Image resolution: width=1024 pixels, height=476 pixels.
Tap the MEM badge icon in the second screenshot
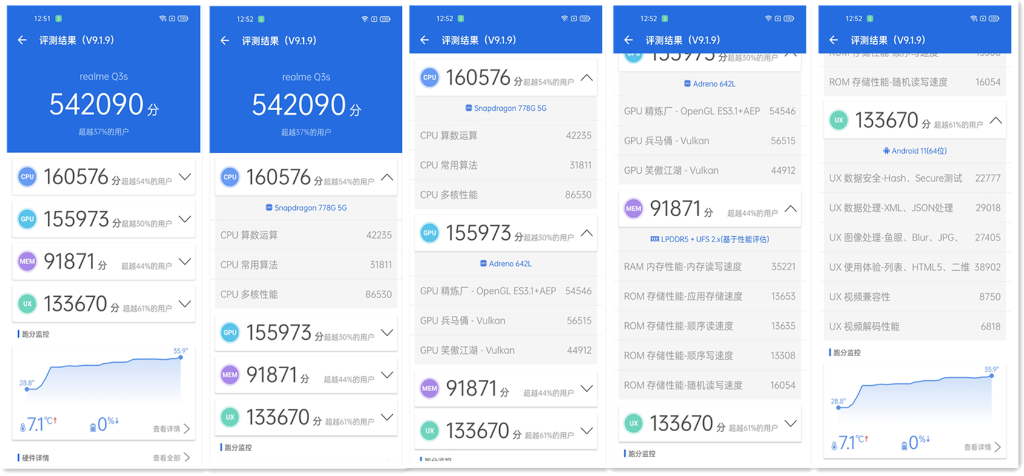tap(230, 375)
